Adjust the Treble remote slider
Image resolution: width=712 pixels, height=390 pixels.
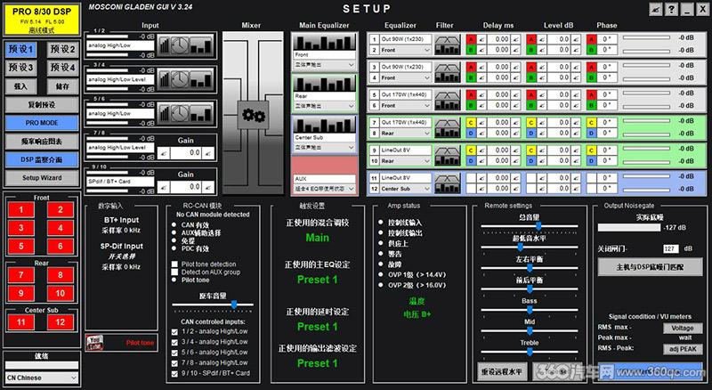[530, 352]
